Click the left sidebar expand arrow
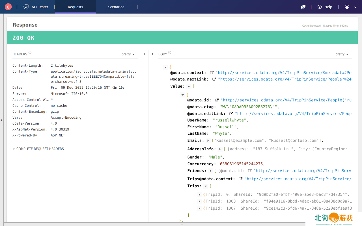The height and width of the screenshot is (226, 362). point(2,120)
